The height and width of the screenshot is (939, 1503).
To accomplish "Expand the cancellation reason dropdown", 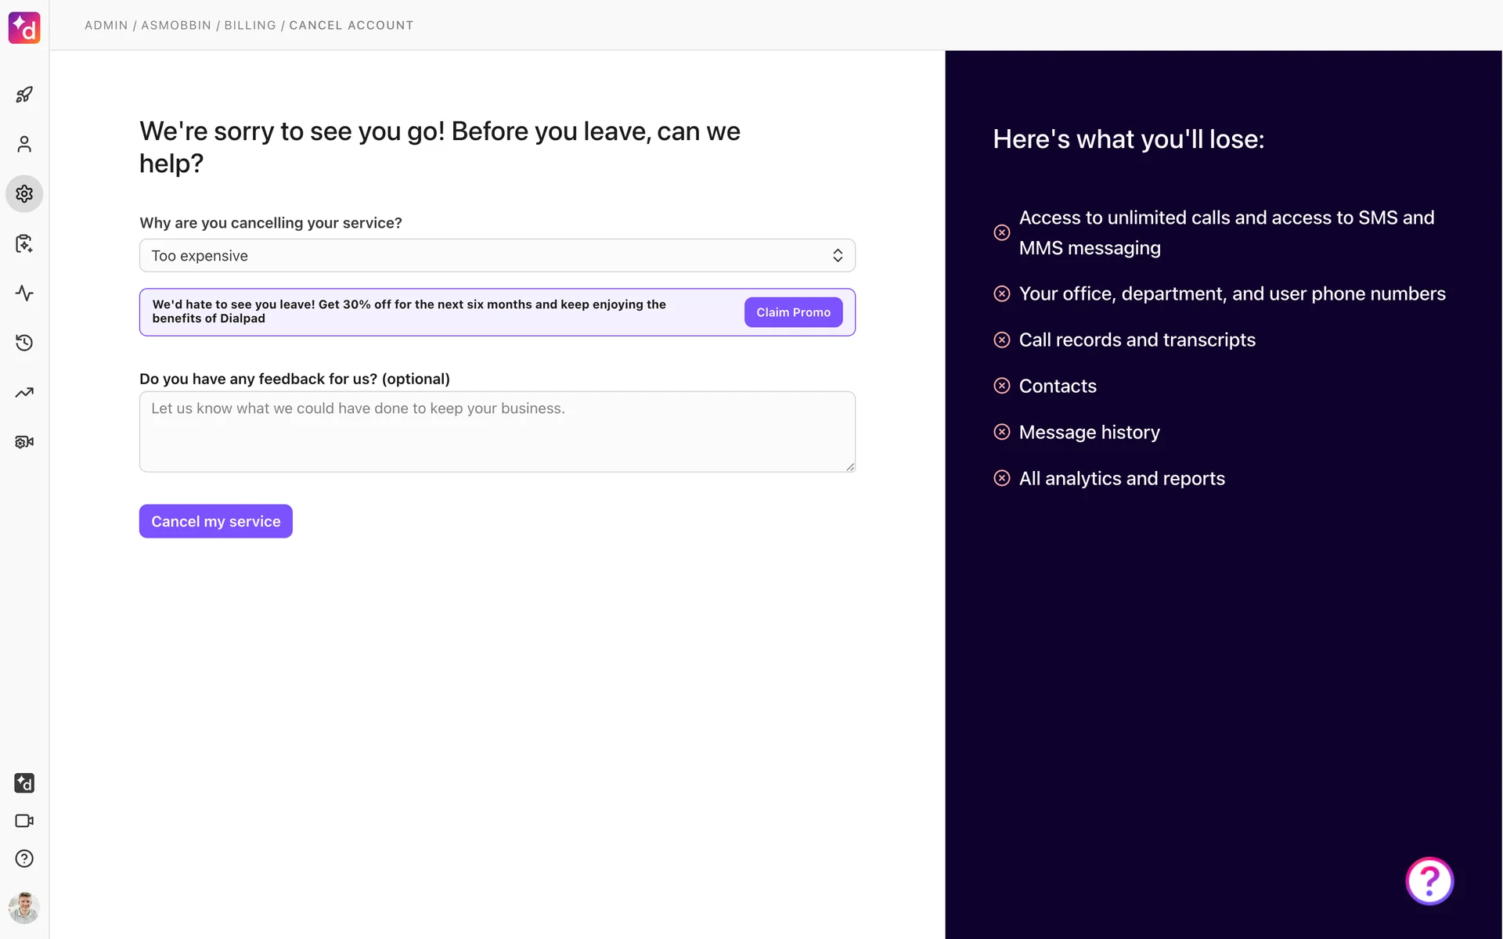I will coord(497,256).
